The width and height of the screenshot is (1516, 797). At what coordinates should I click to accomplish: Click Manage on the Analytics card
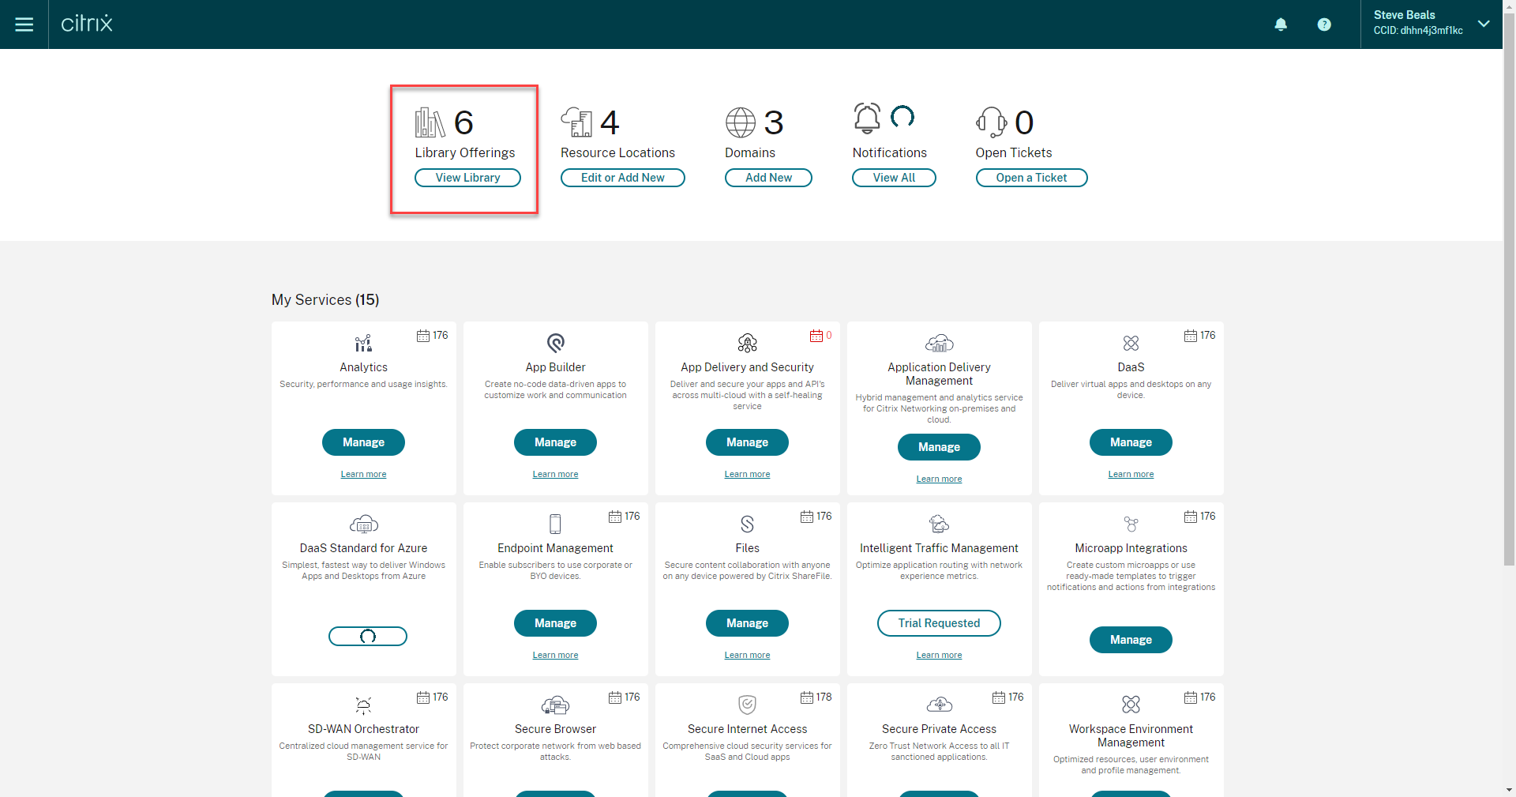point(363,442)
